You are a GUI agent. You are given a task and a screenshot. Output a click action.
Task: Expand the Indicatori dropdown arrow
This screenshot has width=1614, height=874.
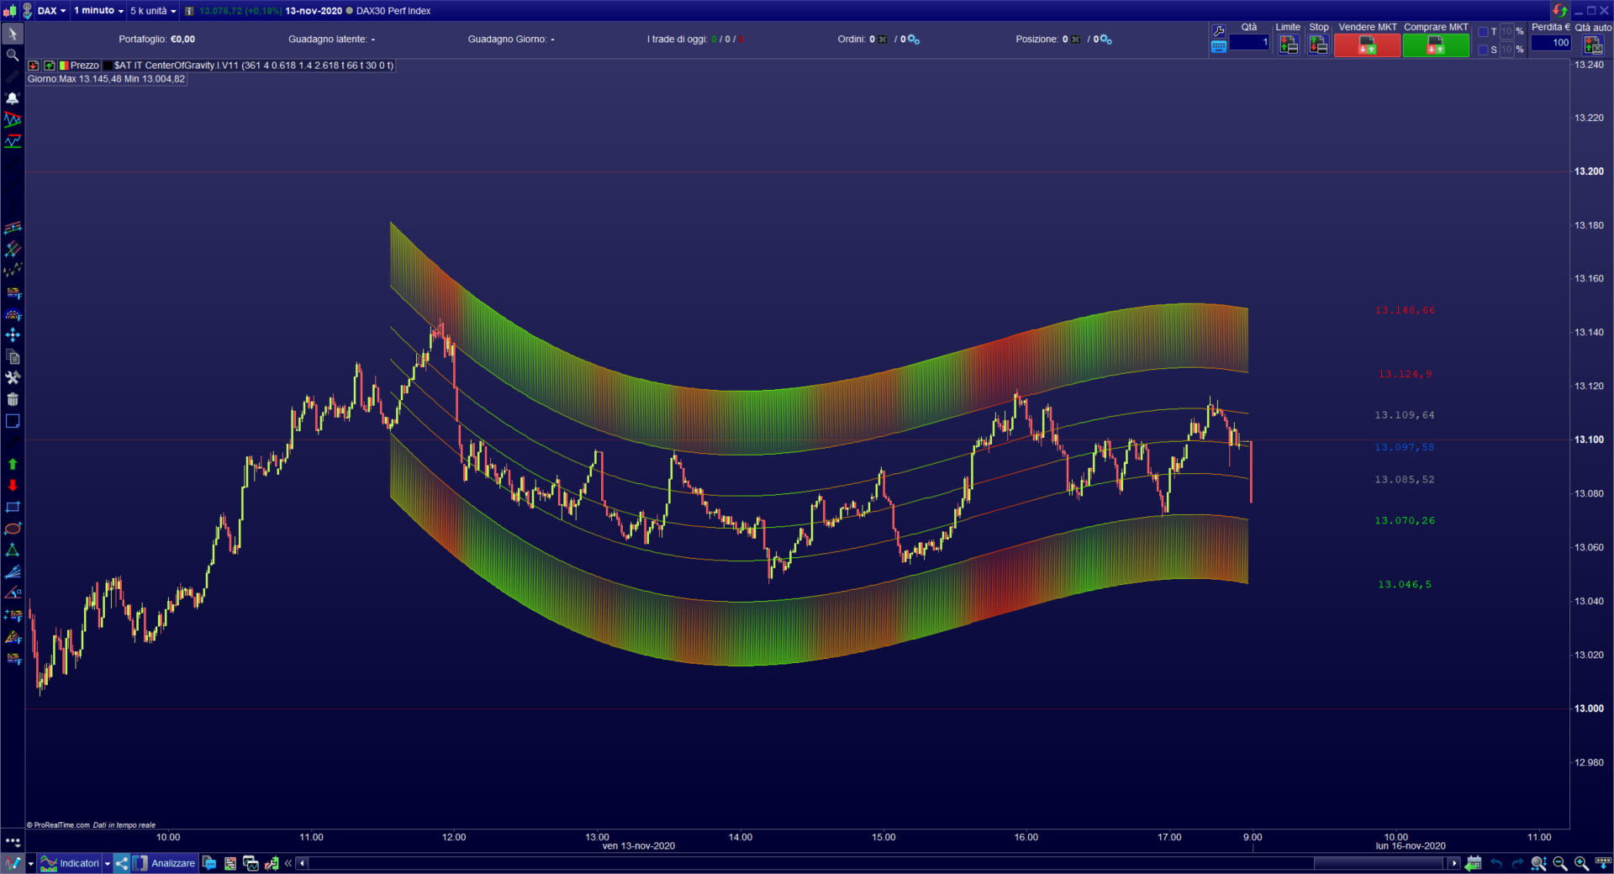point(108,863)
